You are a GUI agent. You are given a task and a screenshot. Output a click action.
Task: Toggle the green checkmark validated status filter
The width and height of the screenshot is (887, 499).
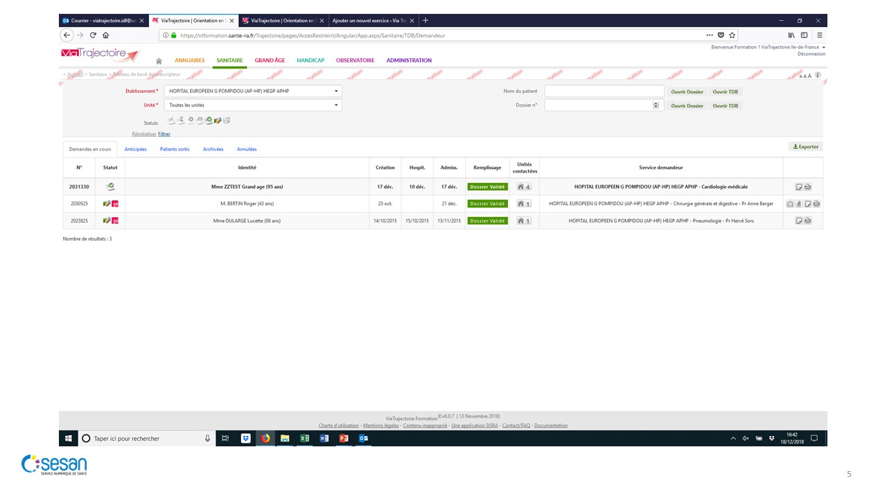209,121
